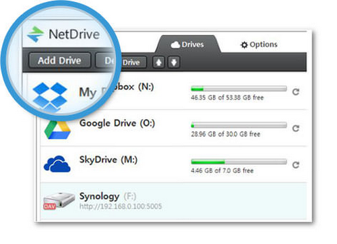Refresh the Google Drive (O:) entry
The width and height of the screenshot is (337, 244).
[x=296, y=128]
